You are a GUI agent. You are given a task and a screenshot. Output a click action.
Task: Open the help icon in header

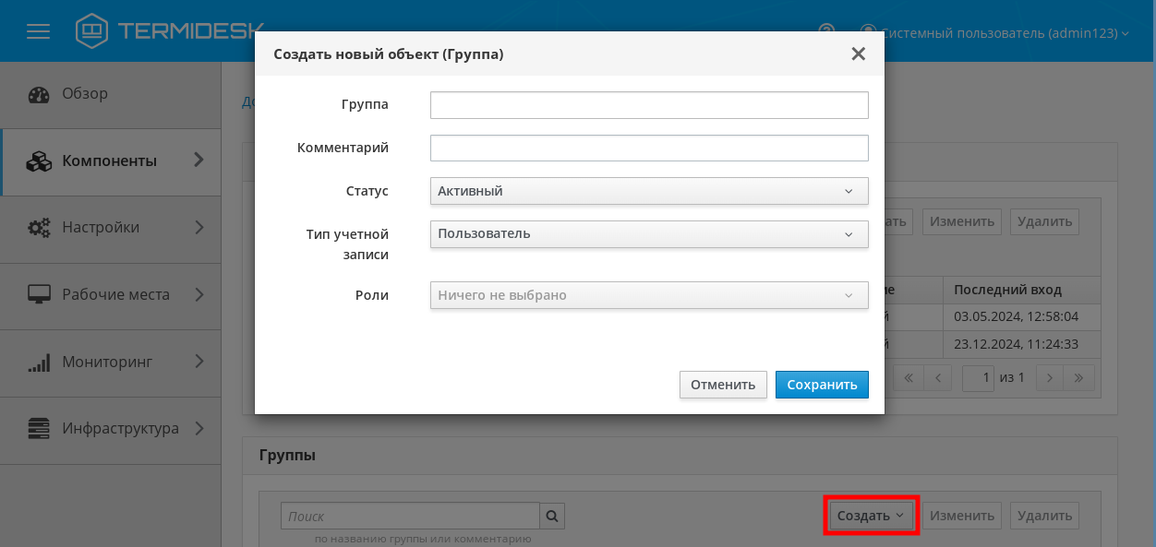pos(827,32)
